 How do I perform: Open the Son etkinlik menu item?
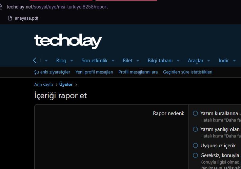pos(95,61)
